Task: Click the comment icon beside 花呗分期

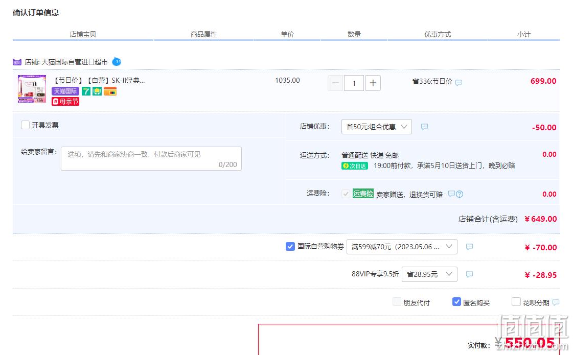Action: (556, 302)
